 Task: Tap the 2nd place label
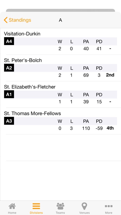point(110,75)
